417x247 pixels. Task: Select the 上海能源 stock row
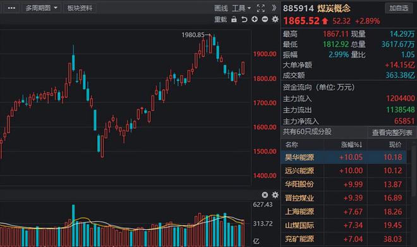(344, 212)
